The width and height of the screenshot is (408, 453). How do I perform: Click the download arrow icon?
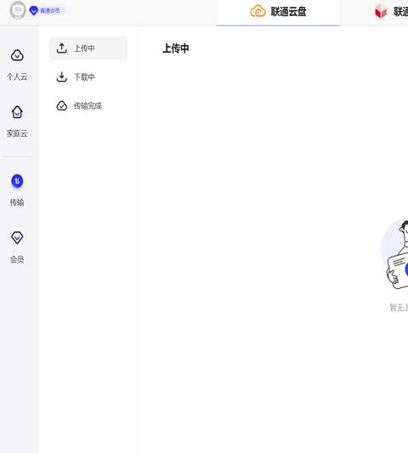pos(61,76)
